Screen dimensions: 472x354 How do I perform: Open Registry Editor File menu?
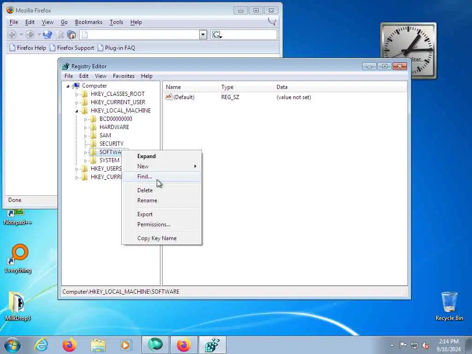[x=69, y=76]
